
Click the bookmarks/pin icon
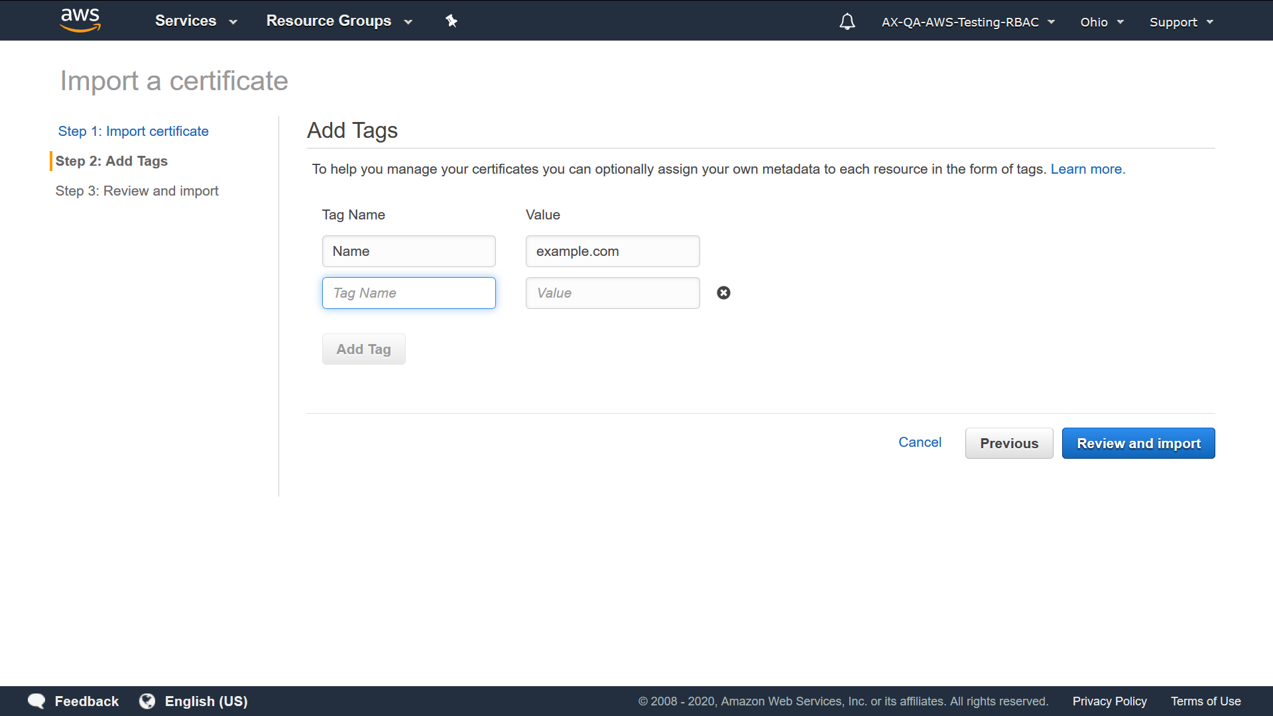451,21
